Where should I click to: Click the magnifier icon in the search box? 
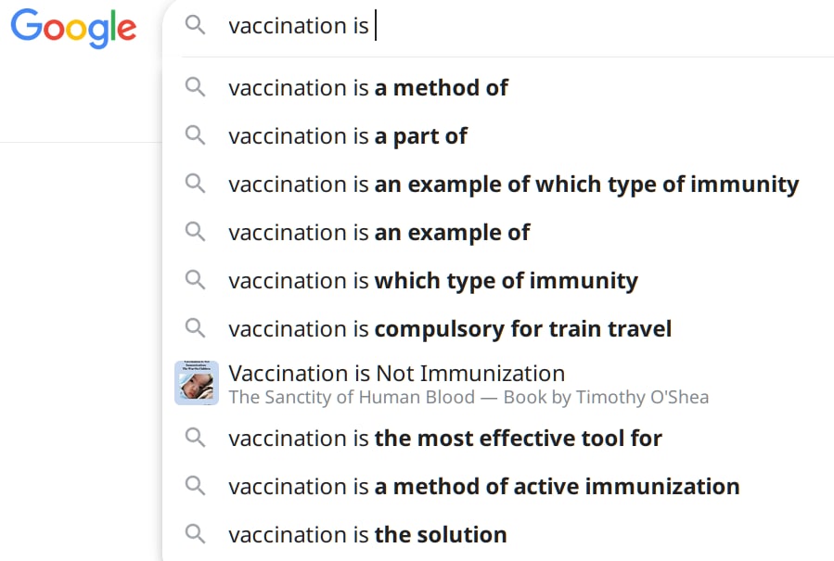click(195, 25)
